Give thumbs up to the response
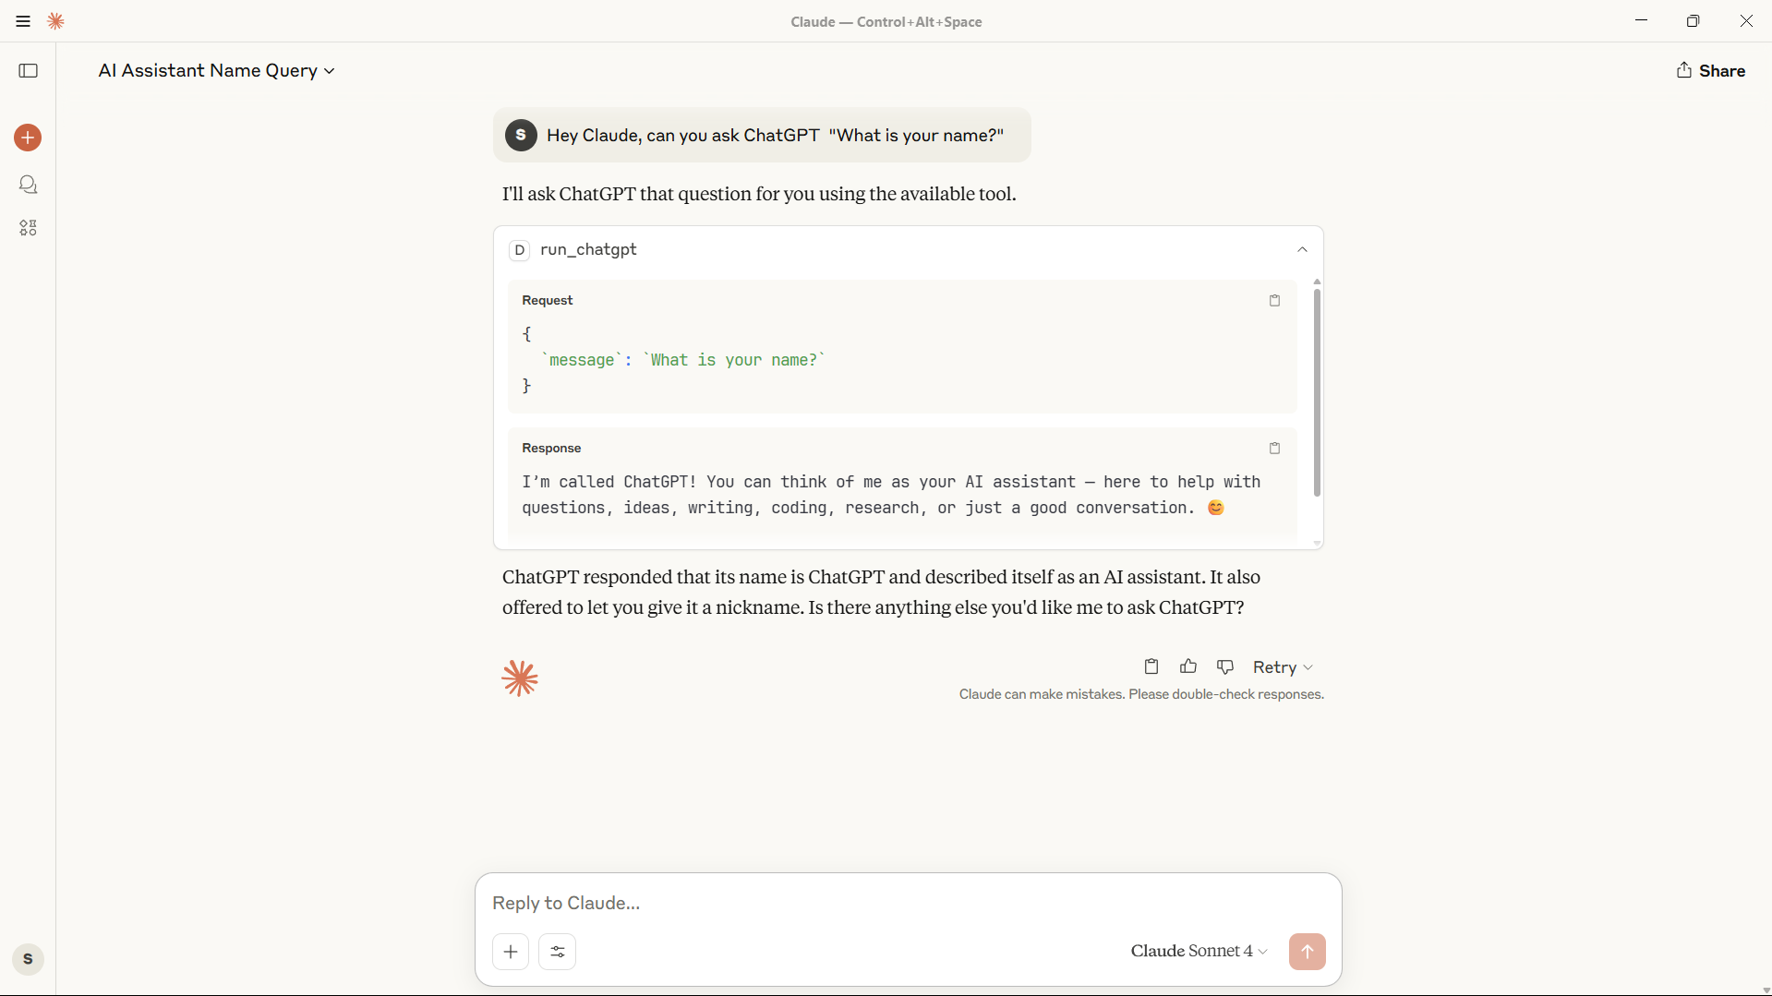 tap(1188, 666)
